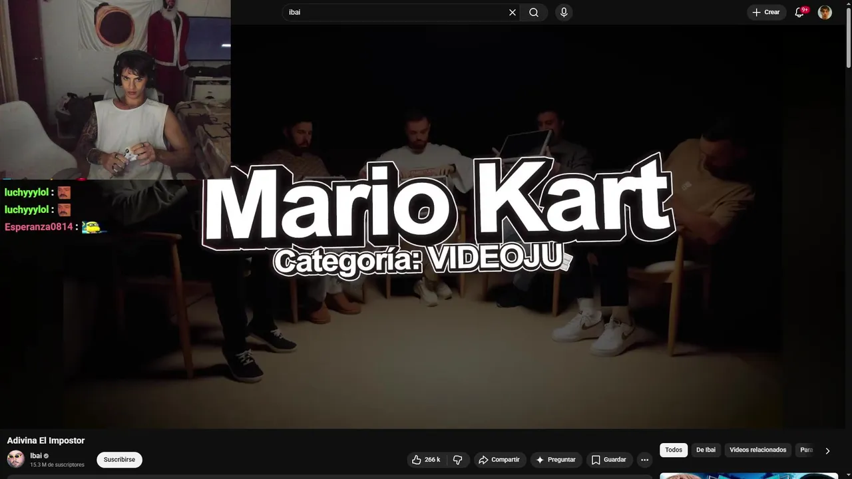The height and width of the screenshot is (479, 852).
Task: Show more filter chips with the arrow
Action: 827,450
